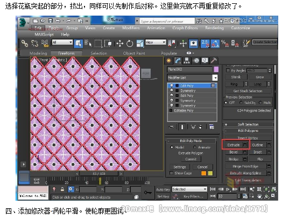Toggle the Auto Key button
The height and width of the screenshot is (219, 289).
(163, 189)
